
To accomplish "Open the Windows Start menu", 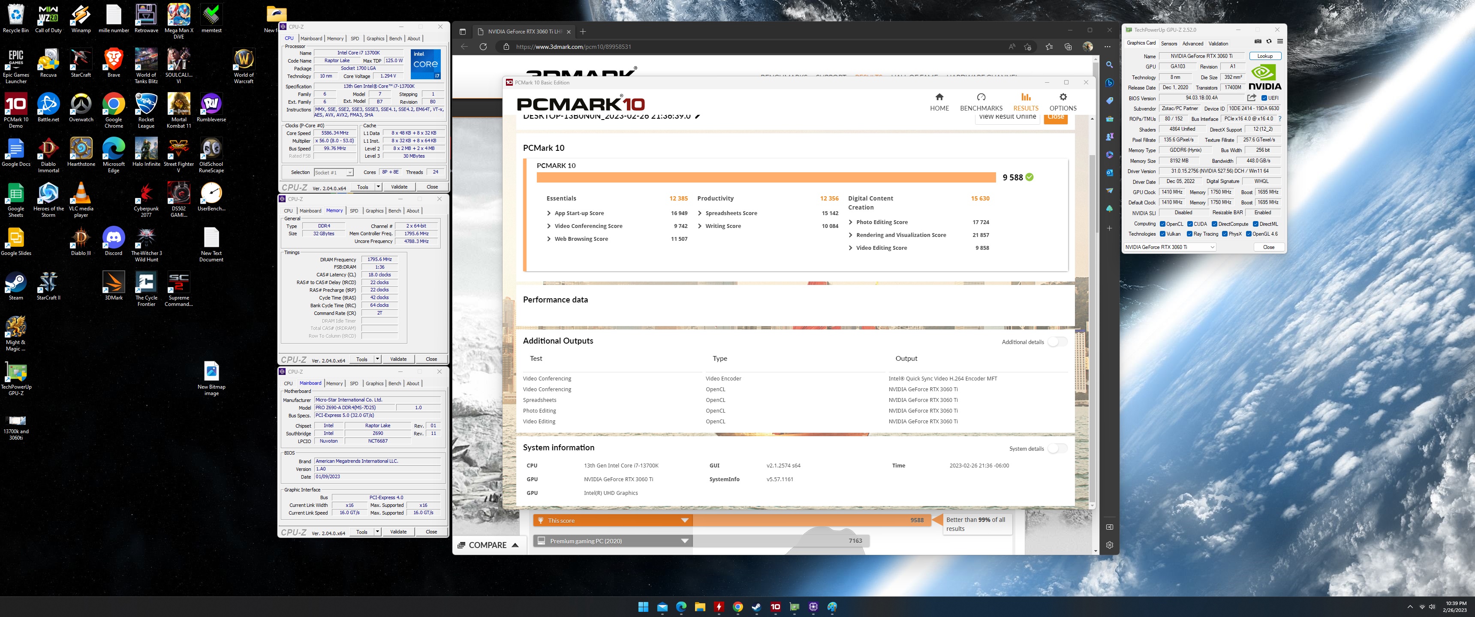I will point(643,607).
